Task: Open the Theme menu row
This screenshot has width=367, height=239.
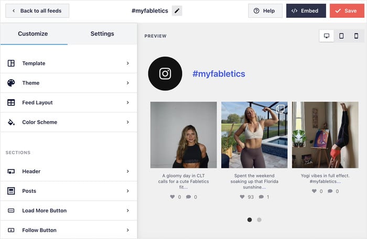Action: 69,83
